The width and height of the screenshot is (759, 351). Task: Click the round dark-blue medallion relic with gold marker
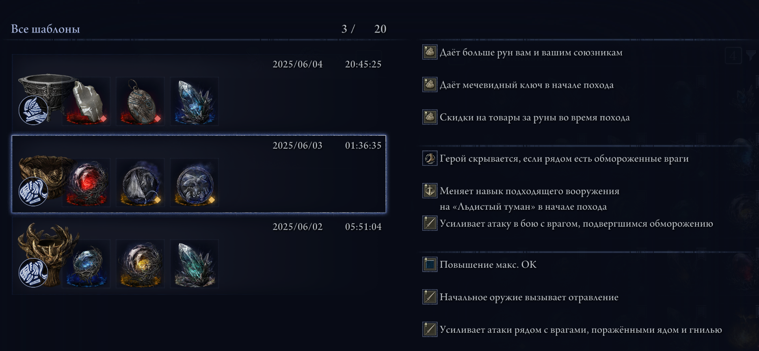[195, 182]
